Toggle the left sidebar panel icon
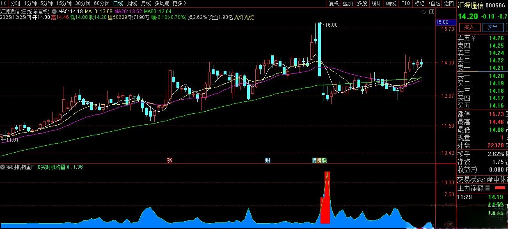Image resolution: width=508 pixels, height=229 pixels. coord(4,3)
